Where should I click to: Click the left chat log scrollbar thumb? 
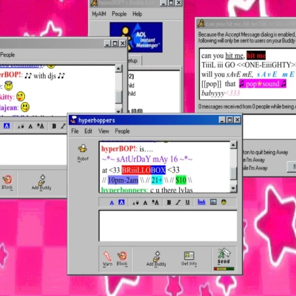(x=118, y=97)
